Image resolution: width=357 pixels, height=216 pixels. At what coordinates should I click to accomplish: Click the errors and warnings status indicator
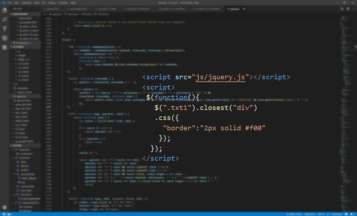7,214
